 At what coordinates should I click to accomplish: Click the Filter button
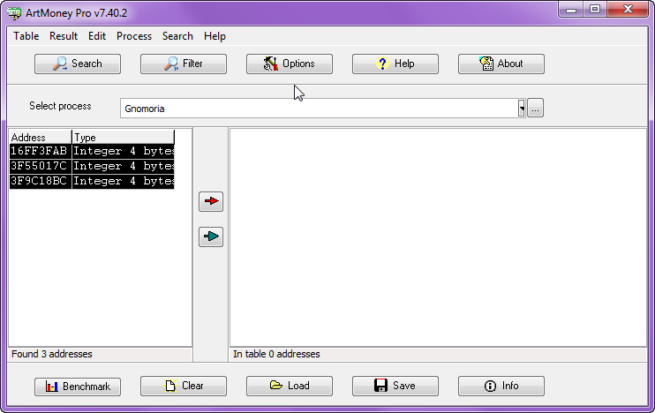[x=184, y=64]
